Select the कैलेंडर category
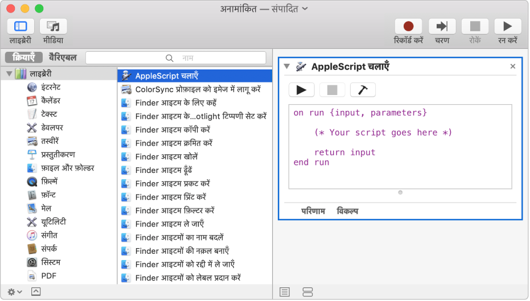Screen dimensions: 530x301 point(51,101)
